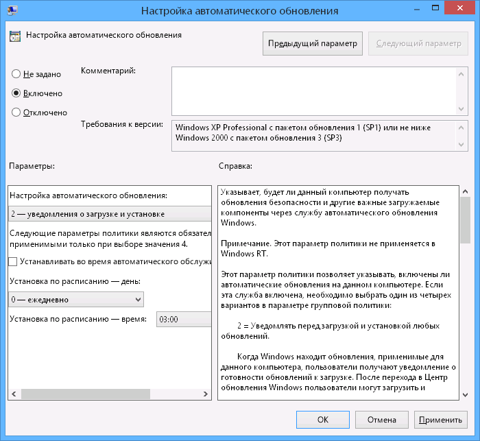Image resolution: width=480 pixels, height=441 pixels.
Task: Go to "Предыдущий параметр"
Action: point(313,43)
